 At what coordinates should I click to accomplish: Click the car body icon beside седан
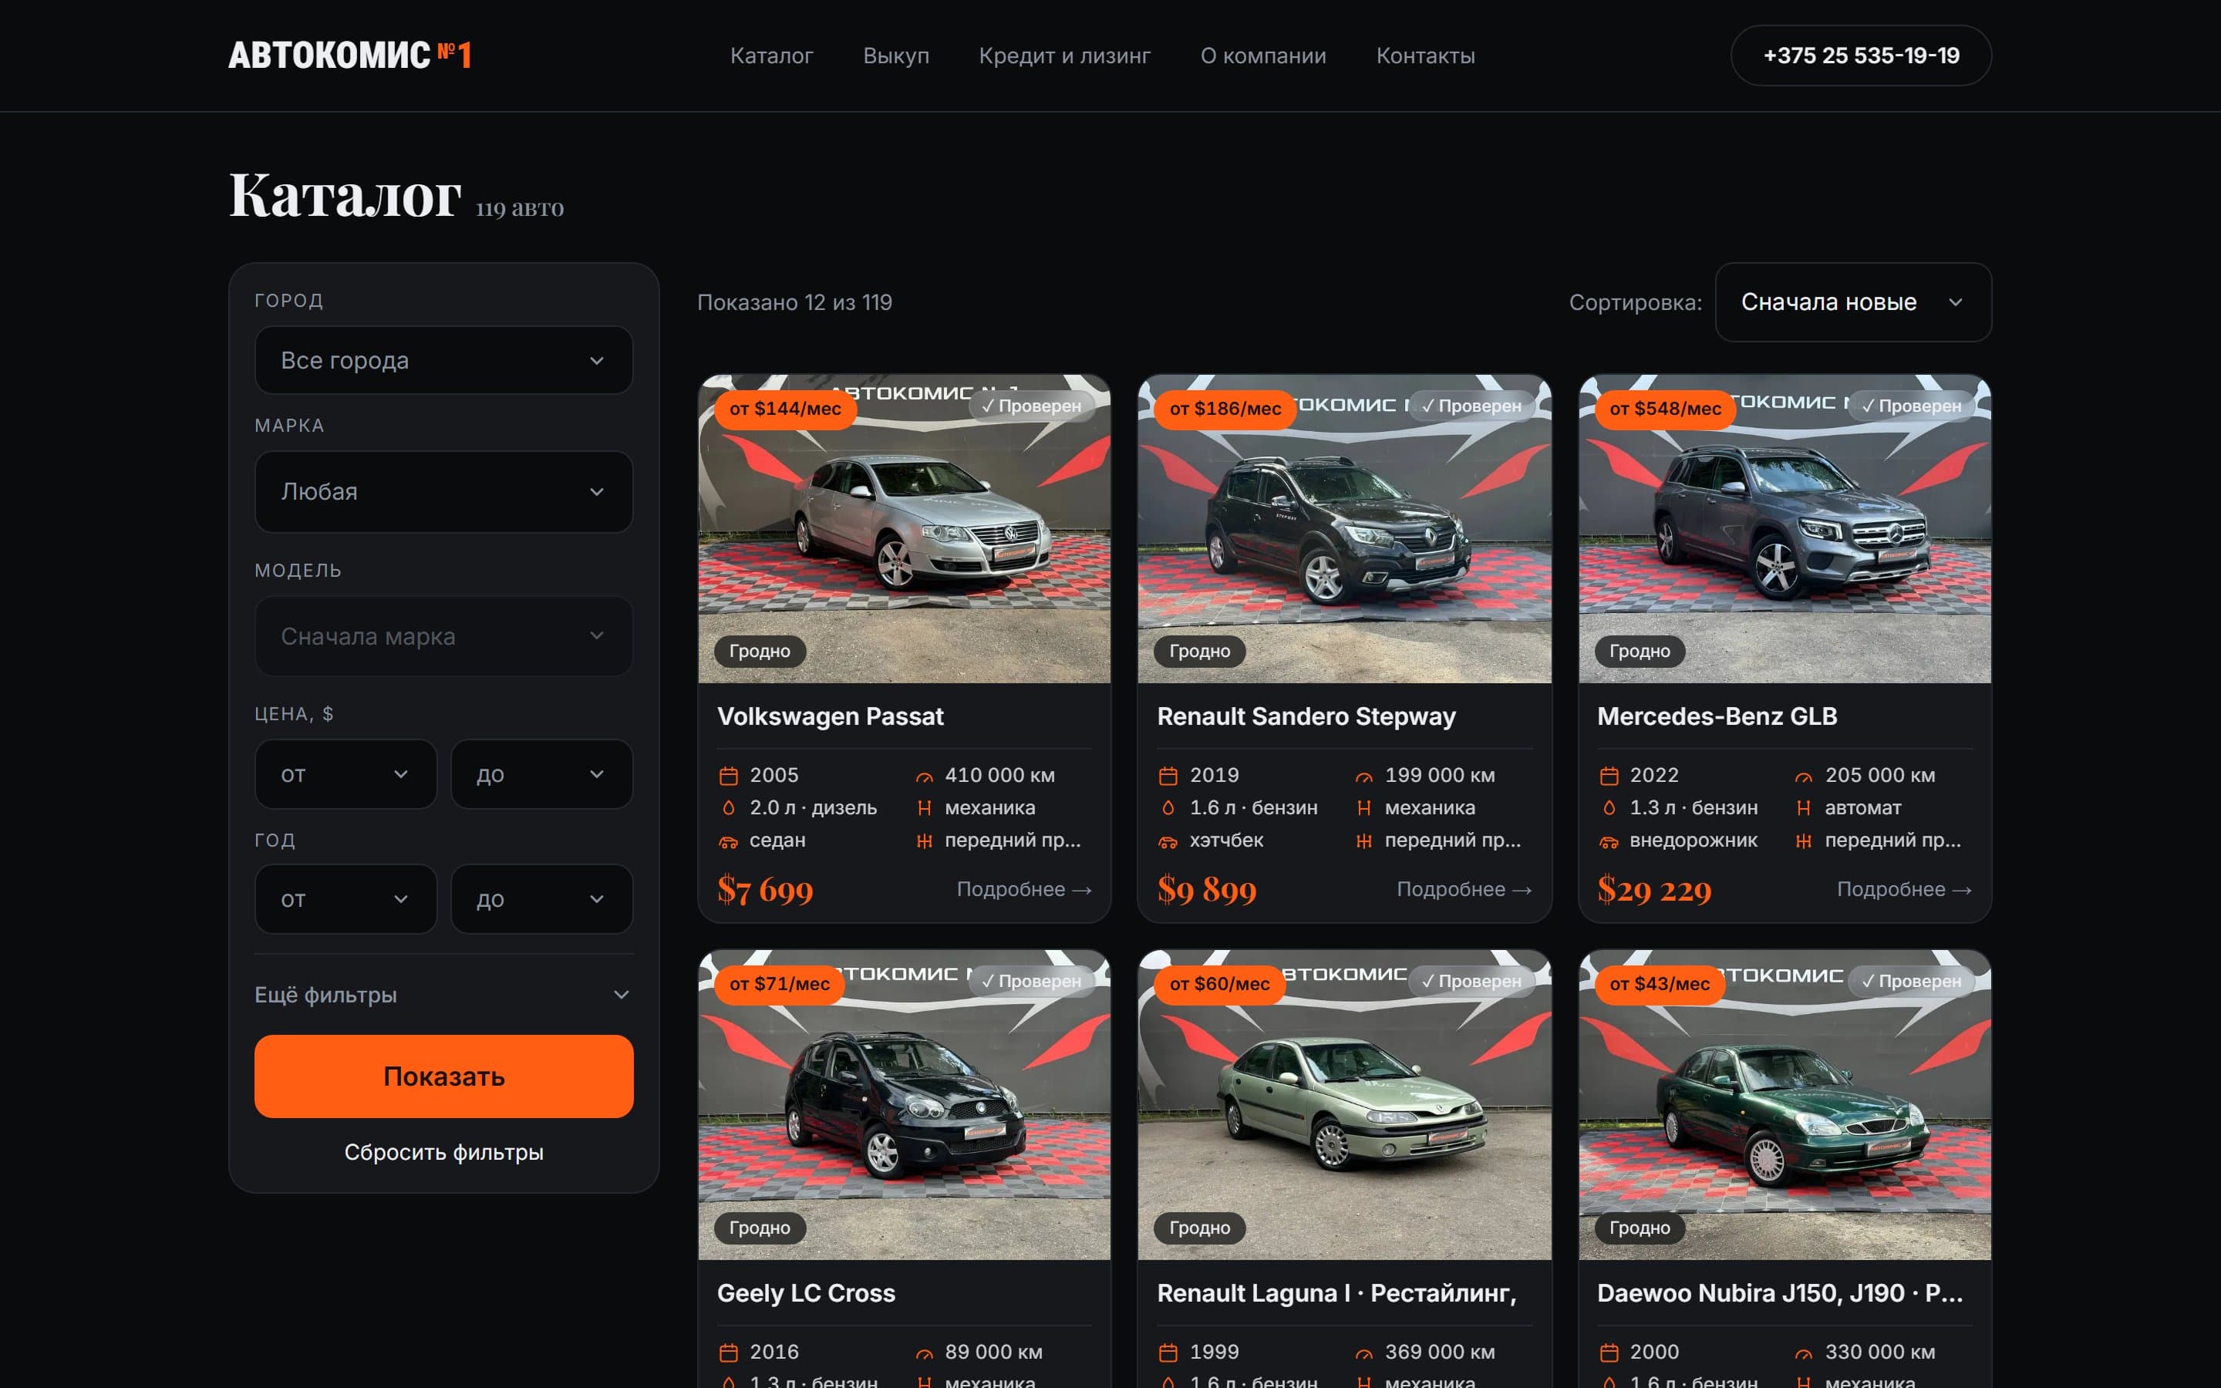click(x=729, y=841)
